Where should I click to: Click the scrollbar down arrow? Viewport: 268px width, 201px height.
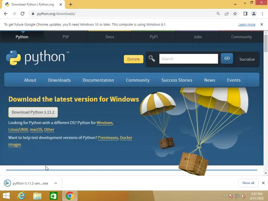266,173
